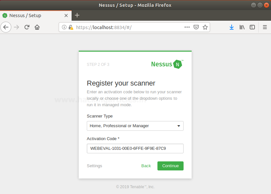Toggle the Firefox sidebar icon
This screenshot has height=194, width=271.
tap(252, 27)
